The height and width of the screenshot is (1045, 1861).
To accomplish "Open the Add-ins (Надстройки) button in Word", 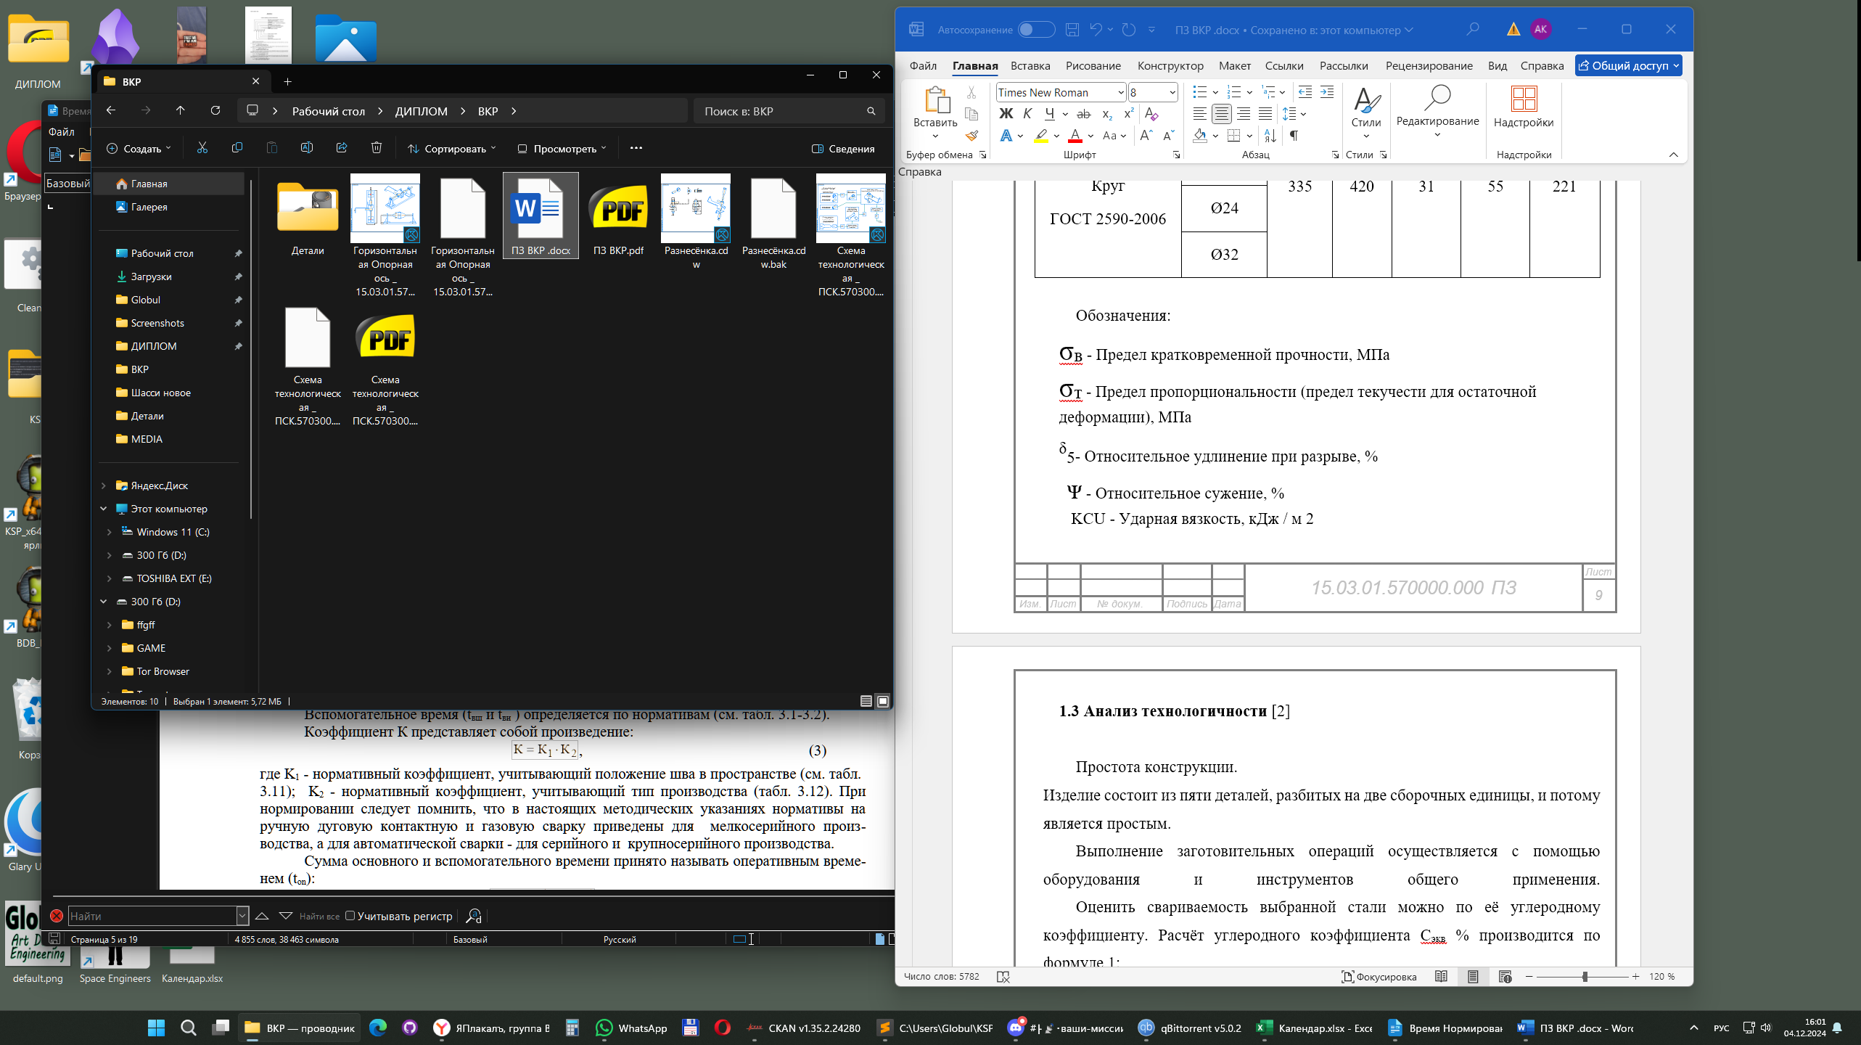I will pos(1524,107).
